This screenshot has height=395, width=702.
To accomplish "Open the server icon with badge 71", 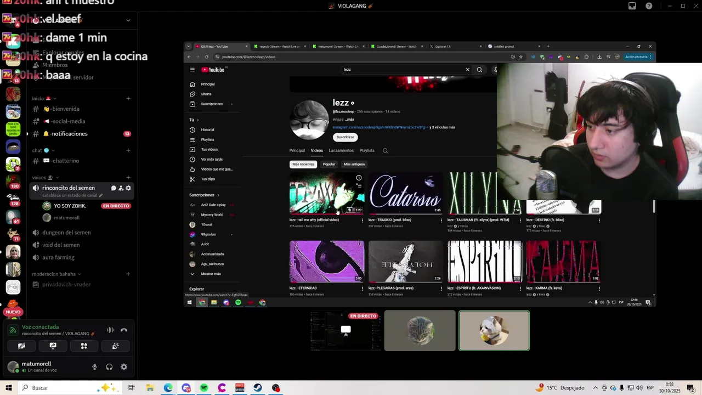I will point(13,234).
